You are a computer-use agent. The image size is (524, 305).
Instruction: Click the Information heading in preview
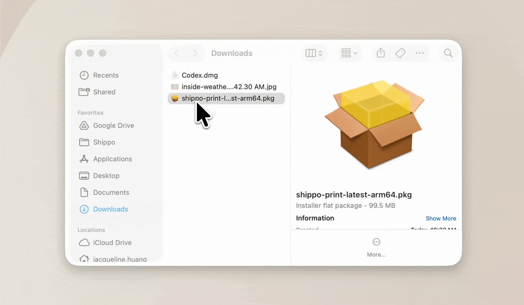coord(315,218)
